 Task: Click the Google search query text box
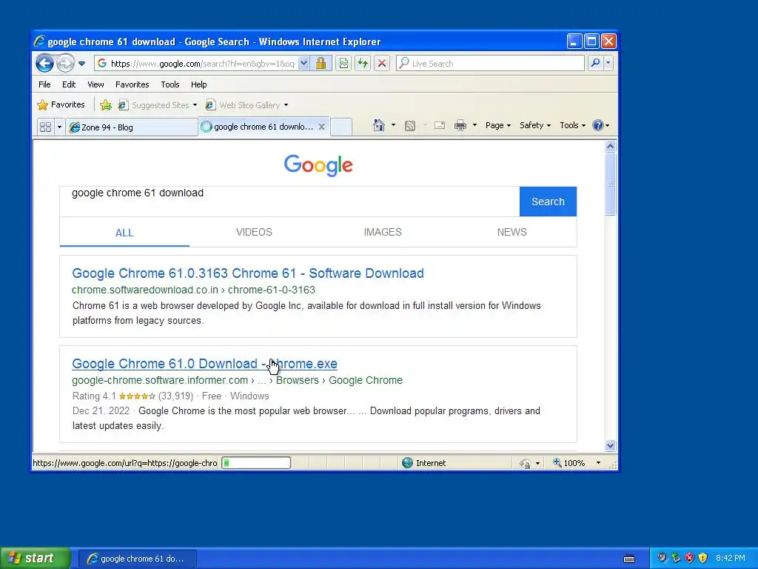pyautogui.click(x=289, y=202)
